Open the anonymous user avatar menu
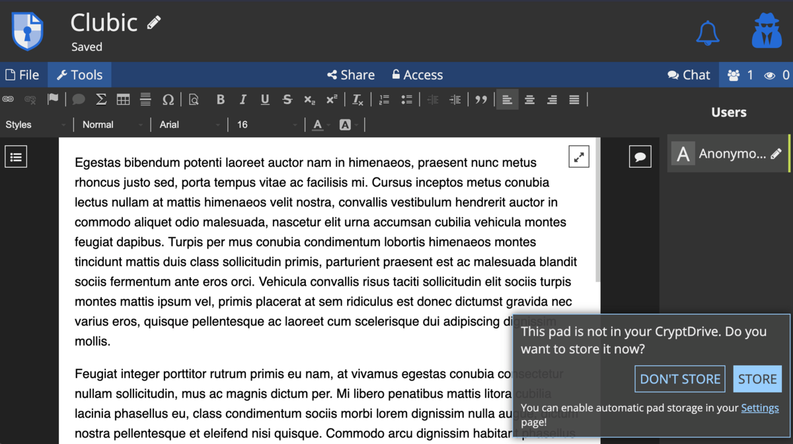This screenshot has height=444, width=793. (767, 31)
